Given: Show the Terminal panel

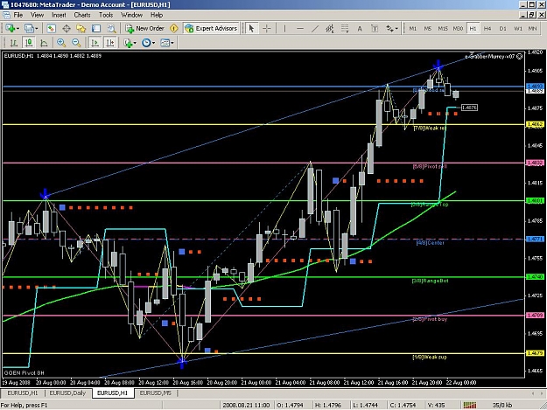Looking at the screenshot, I should point(96,29).
